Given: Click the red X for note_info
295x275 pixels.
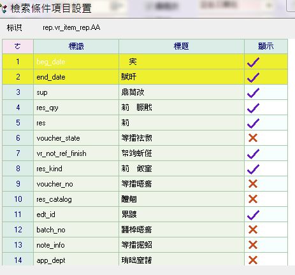Looking at the screenshot, I should click(253, 245).
